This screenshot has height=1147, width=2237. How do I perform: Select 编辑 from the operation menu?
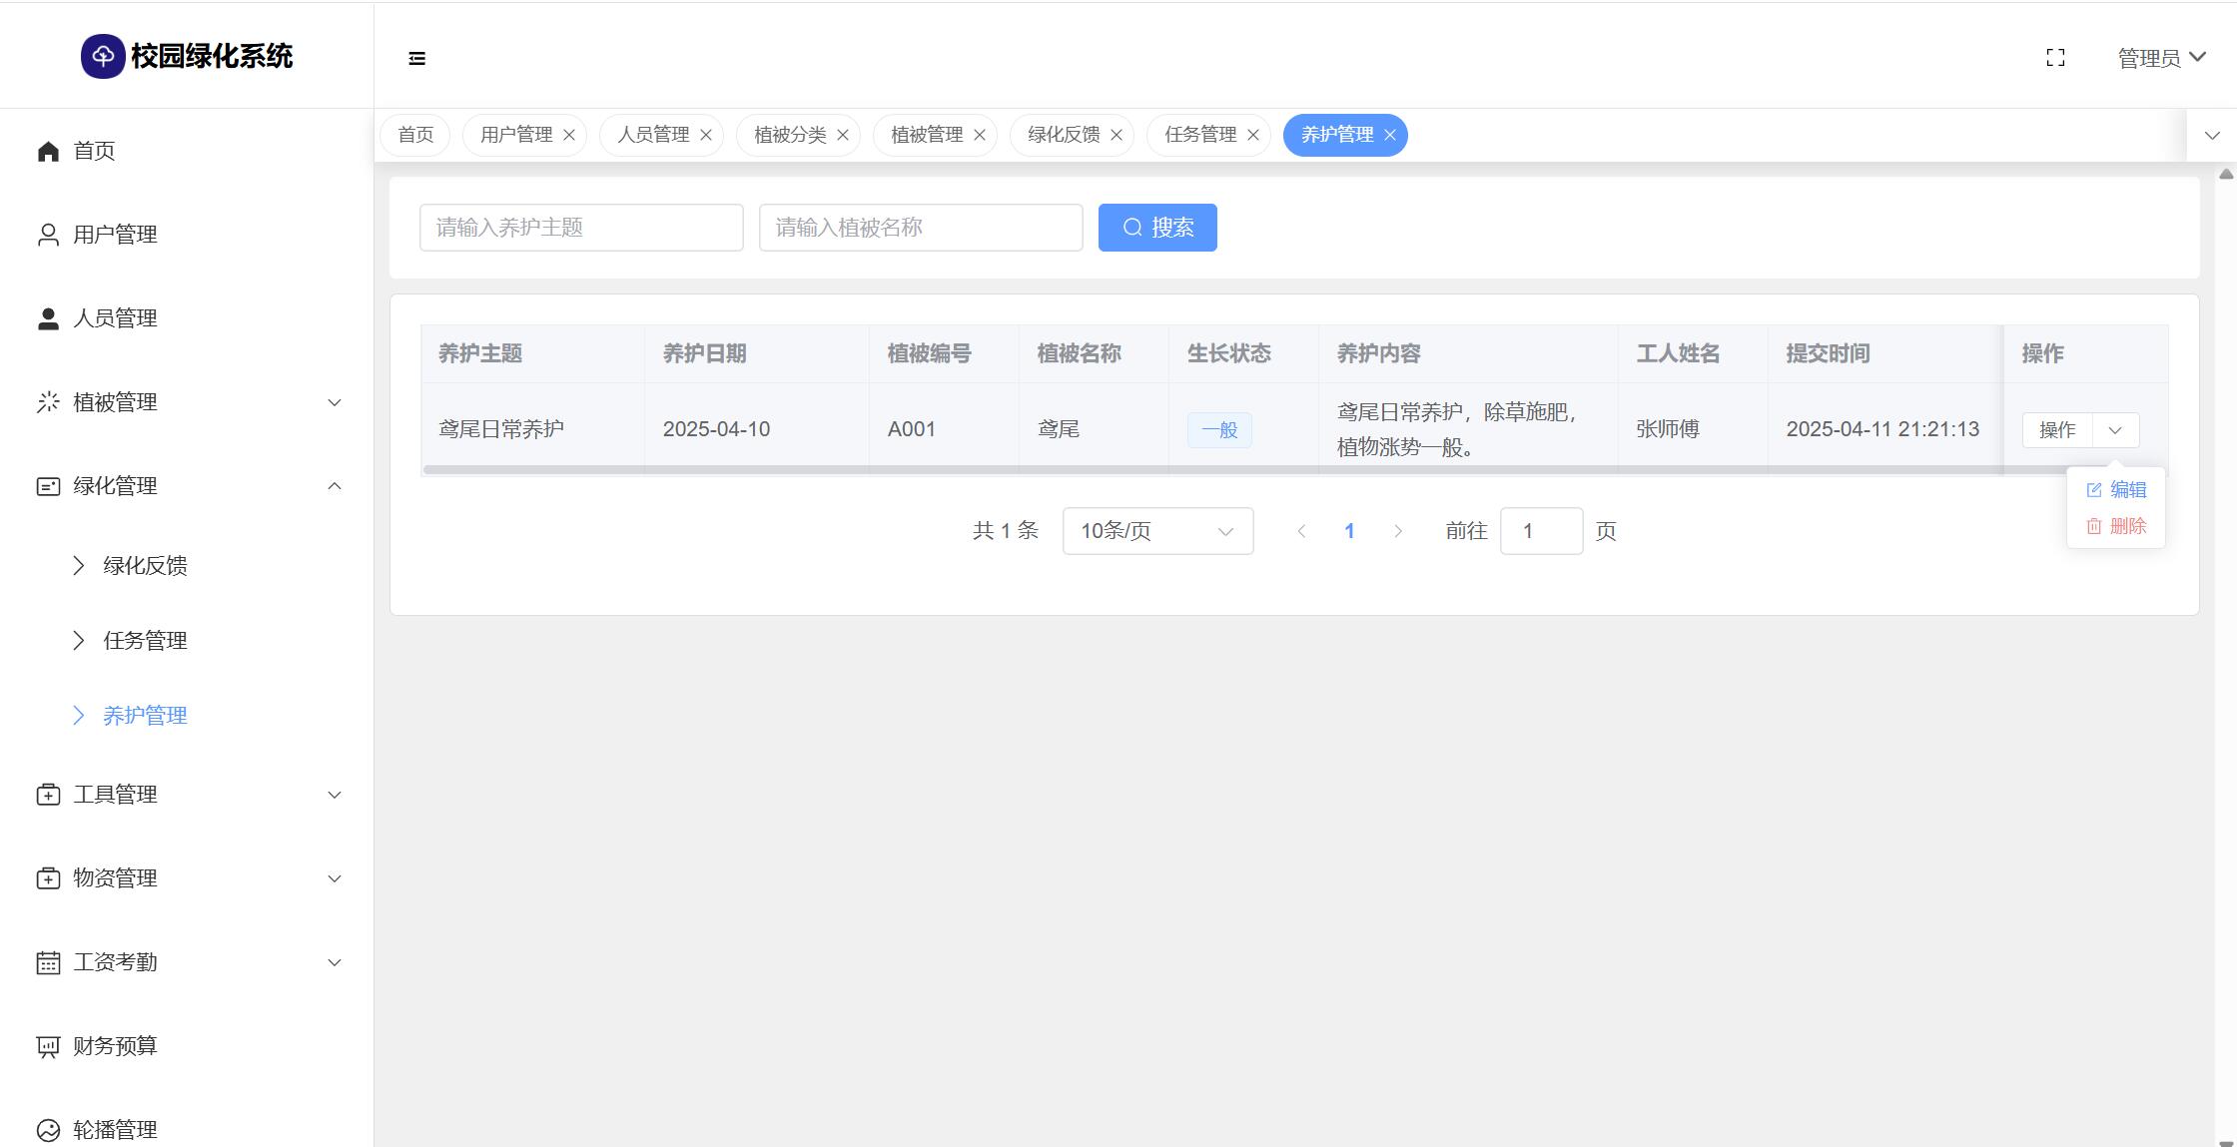(x=2117, y=490)
